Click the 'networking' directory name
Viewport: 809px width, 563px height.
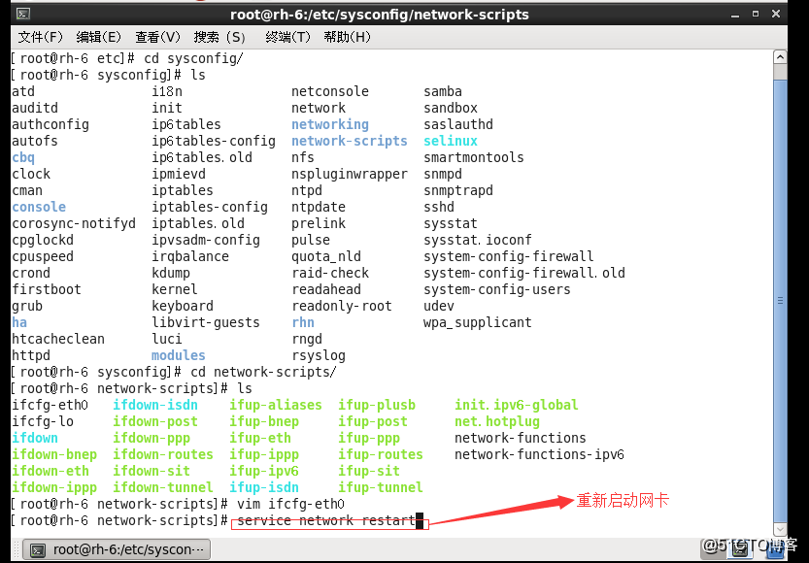point(330,125)
